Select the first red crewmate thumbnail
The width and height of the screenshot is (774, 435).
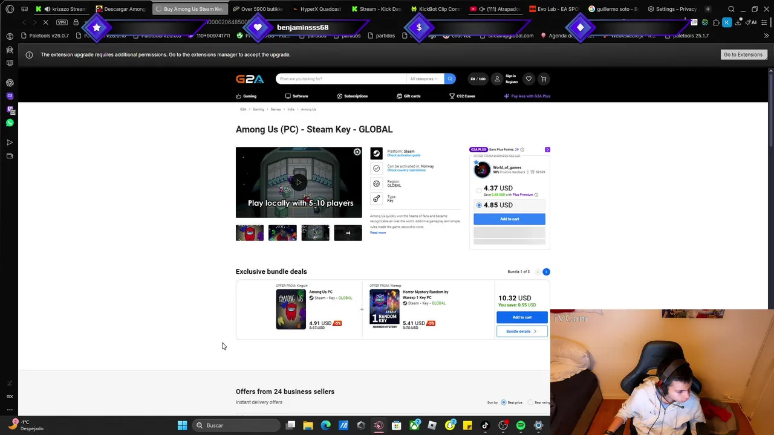point(250,233)
